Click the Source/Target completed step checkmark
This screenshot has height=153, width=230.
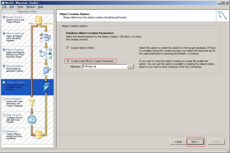(x=4, y=17)
